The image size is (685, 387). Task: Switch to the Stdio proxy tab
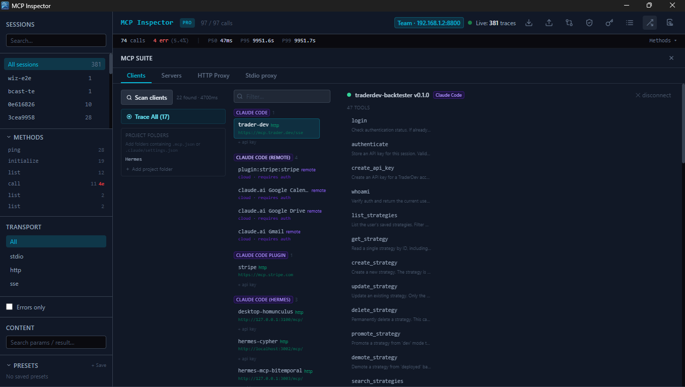[261, 76]
